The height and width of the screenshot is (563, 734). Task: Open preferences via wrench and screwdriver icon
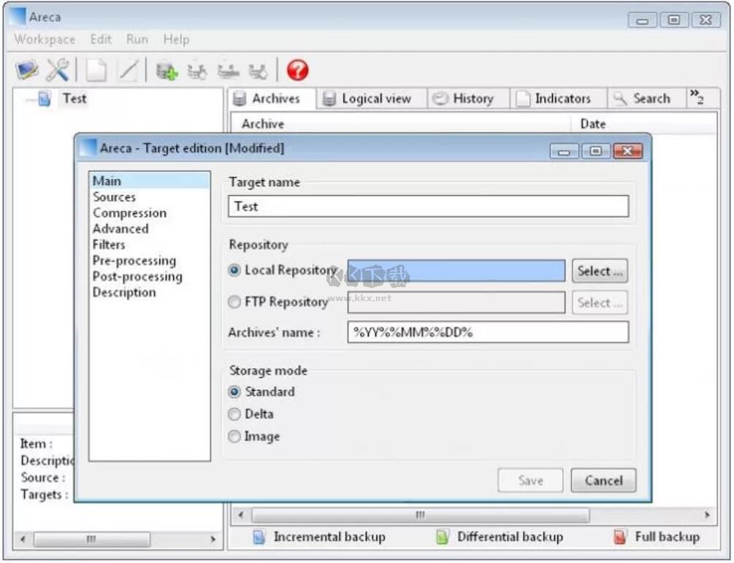58,70
